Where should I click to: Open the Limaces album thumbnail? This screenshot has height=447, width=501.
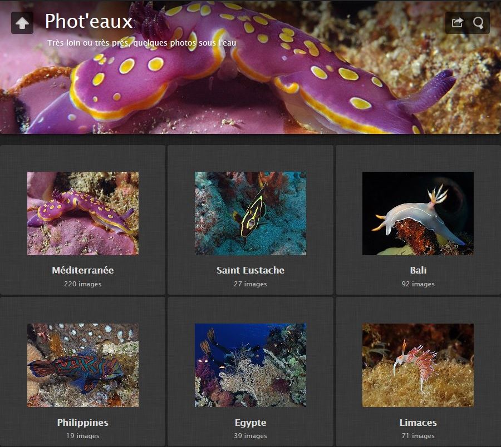[x=418, y=365]
